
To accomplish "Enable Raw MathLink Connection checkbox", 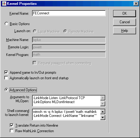I will pyautogui.click(x=12, y=131).
